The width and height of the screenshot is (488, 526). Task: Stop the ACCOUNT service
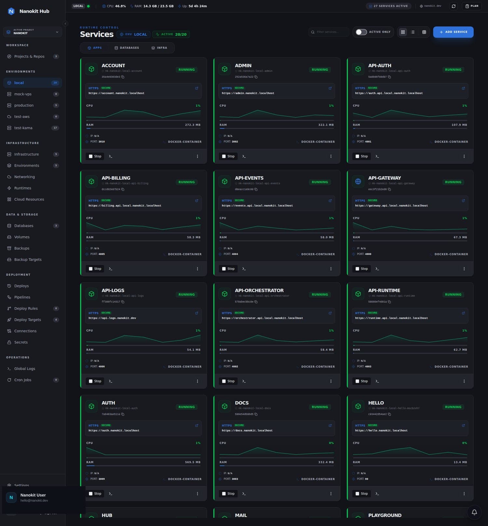[95, 156]
